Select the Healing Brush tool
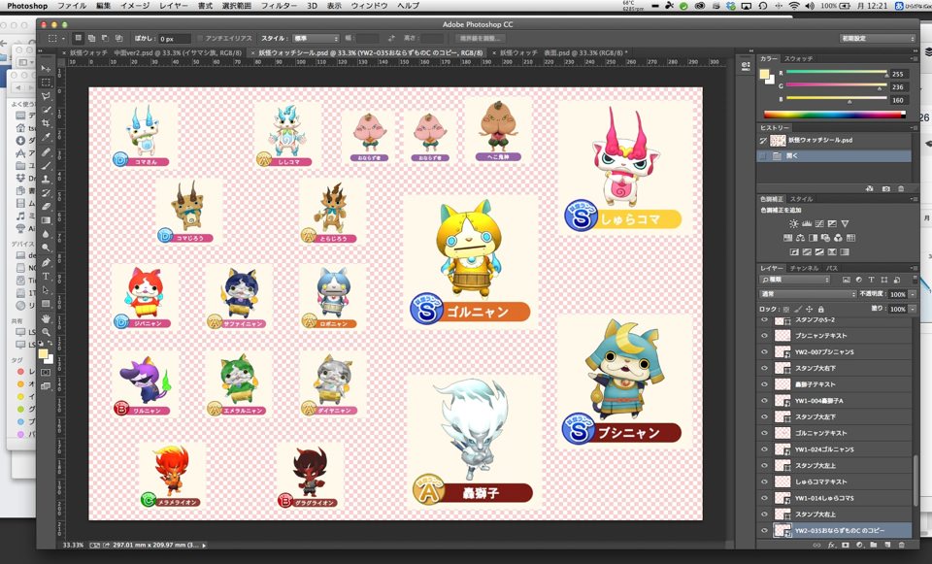This screenshot has width=932, height=564. pos(46,151)
